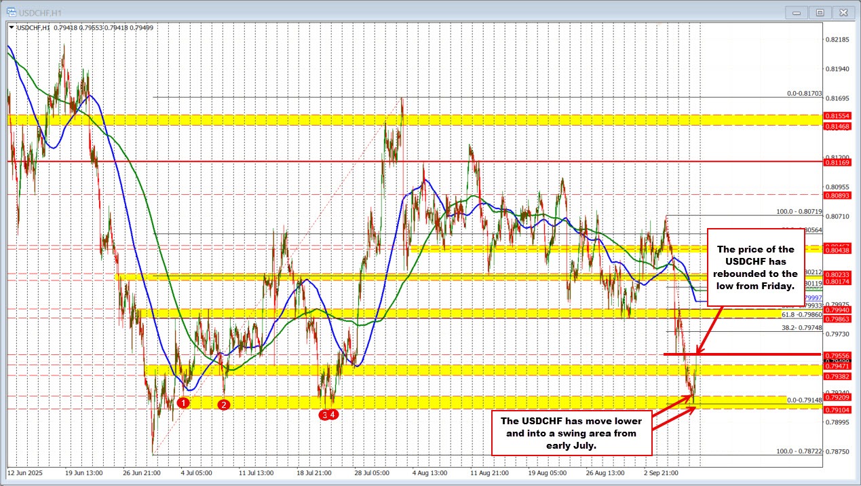Viewport: 861px width, 486px height.
Task: Select the annotation about Friday's low rebound
Action: (x=754, y=267)
